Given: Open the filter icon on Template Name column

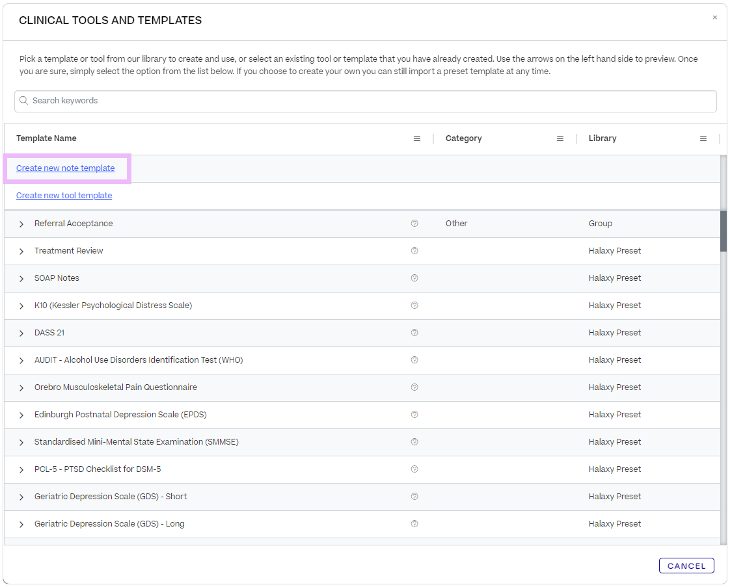Looking at the screenshot, I should click(x=417, y=138).
